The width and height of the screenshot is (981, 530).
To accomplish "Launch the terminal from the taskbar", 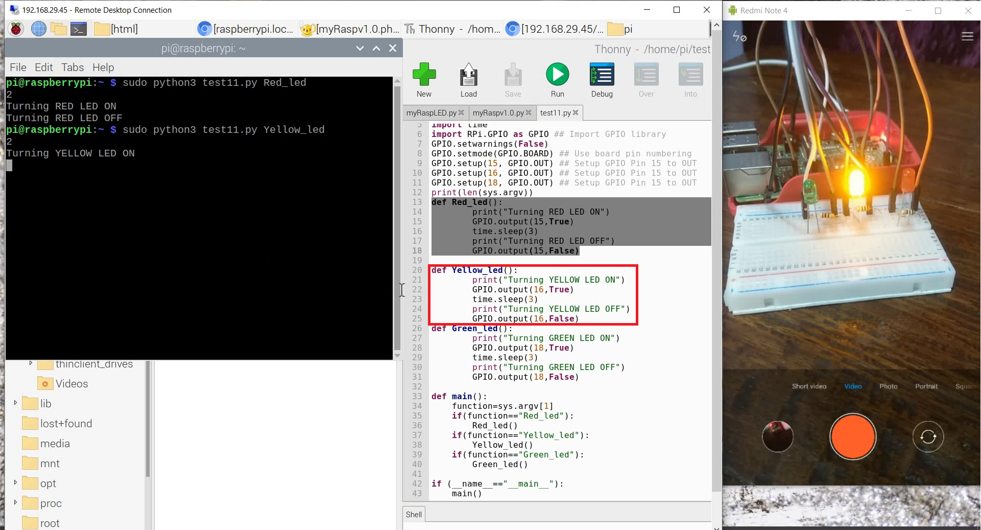I will click(x=78, y=29).
